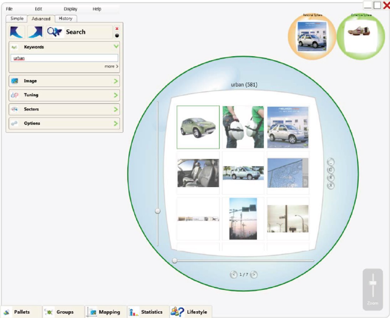
Task: Expand the Sectors section
Action: pyautogui.click(x=116, y=109)
